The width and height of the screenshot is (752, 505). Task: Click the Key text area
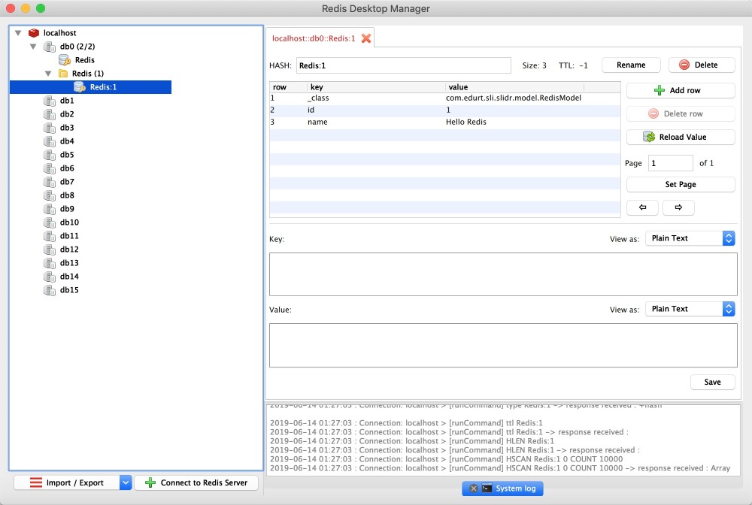[x=502, y=274]
